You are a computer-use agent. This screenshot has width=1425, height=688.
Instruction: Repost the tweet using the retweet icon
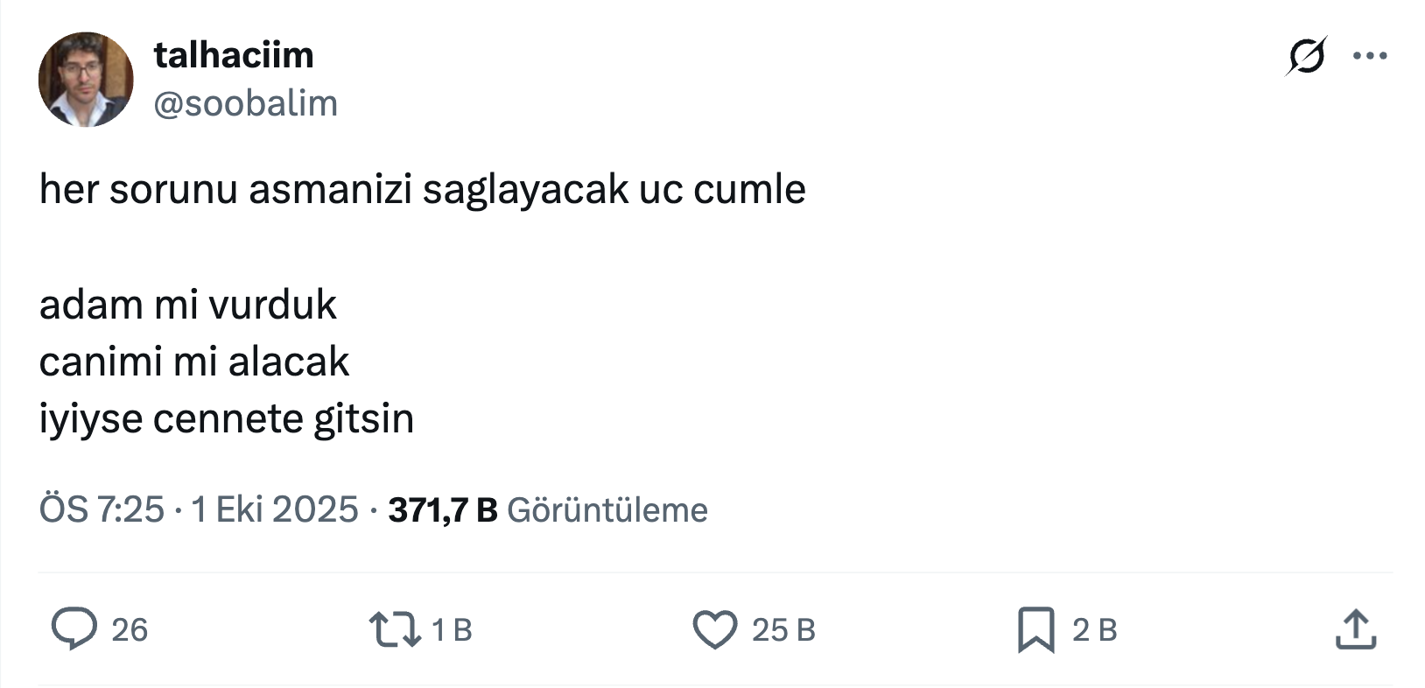(x=396, y=629)
